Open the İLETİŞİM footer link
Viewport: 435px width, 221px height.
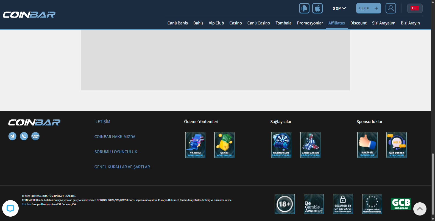102,122
